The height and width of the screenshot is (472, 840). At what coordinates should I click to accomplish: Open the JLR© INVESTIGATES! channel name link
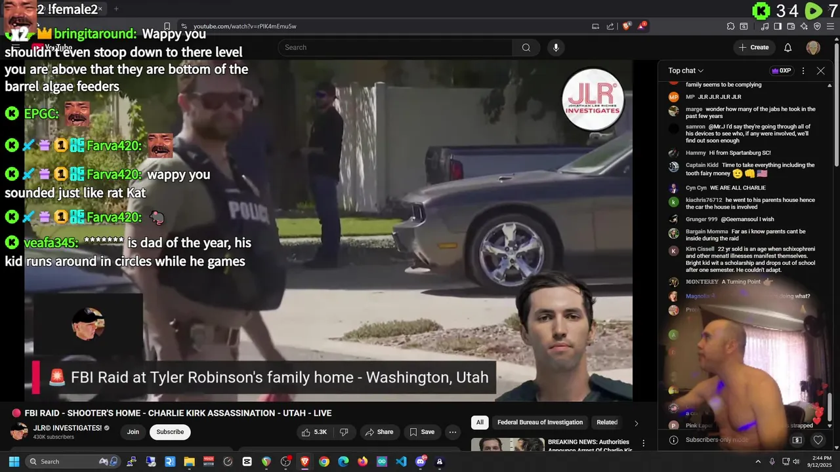point(68,428)
